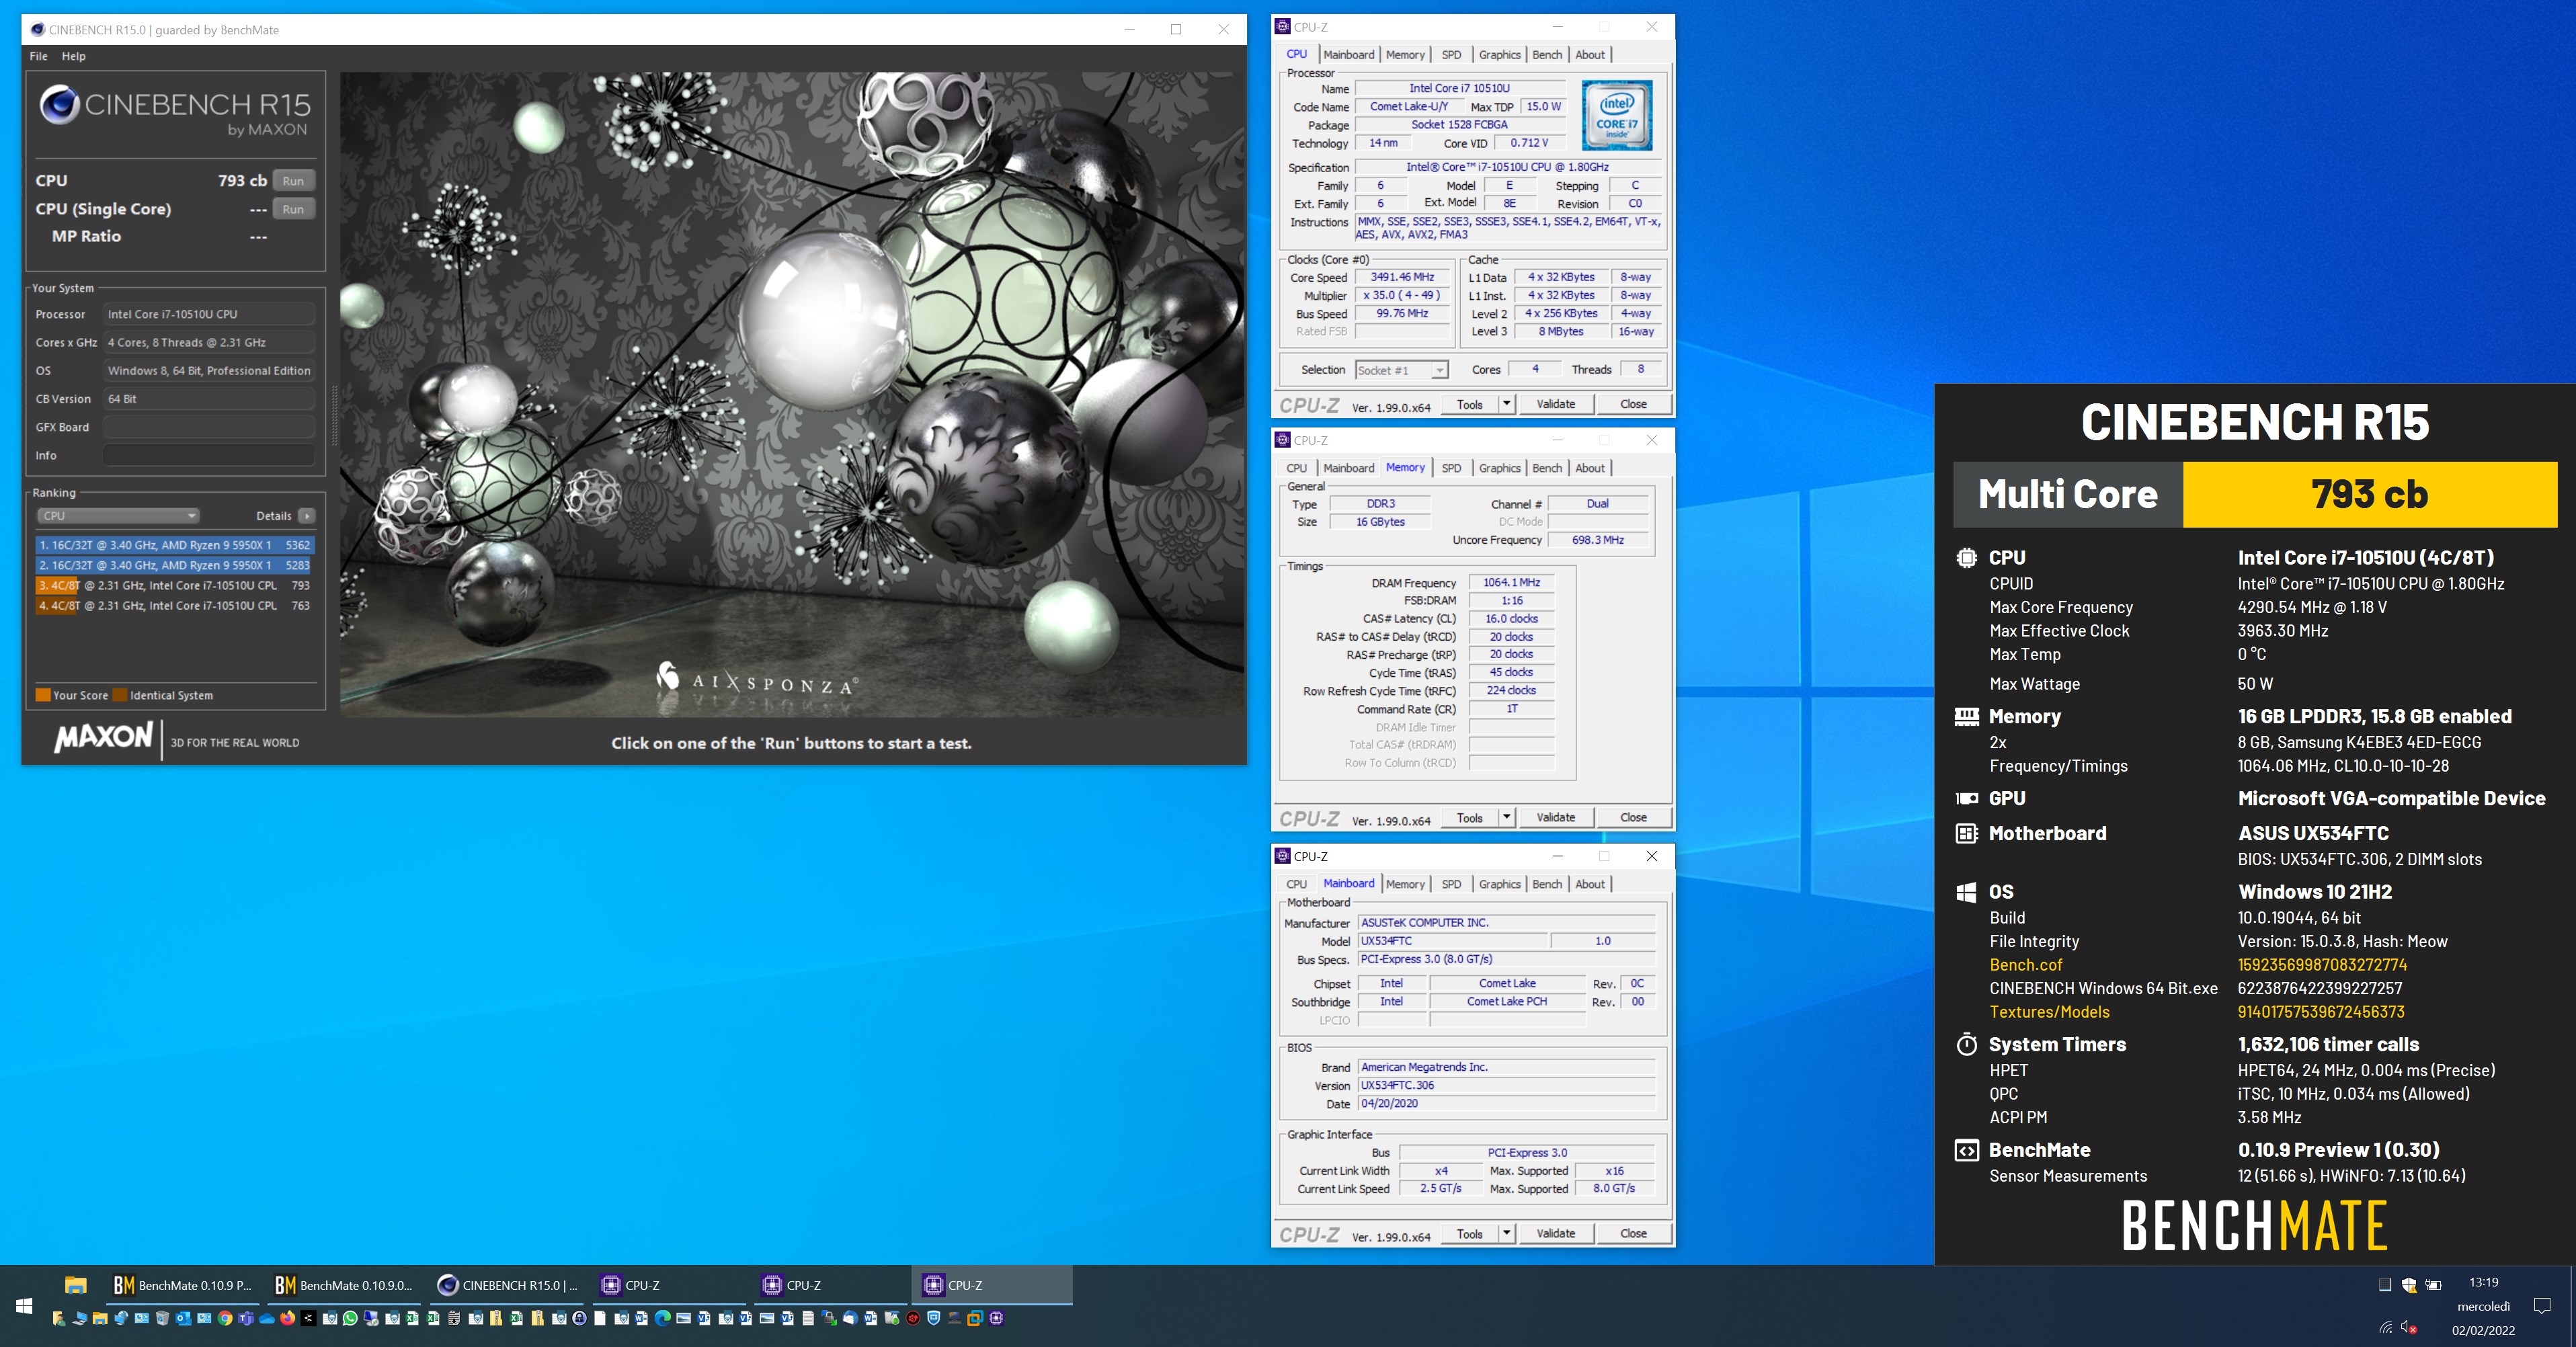The width and height of the screenshot is (2576, 1347).
Task: Launch Firefox from the quick launch icons
Action: pyautogui.click(x=288, y=1318)
